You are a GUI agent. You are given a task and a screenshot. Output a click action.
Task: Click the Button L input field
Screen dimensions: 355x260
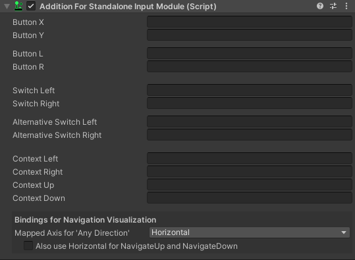click(250, 53)
